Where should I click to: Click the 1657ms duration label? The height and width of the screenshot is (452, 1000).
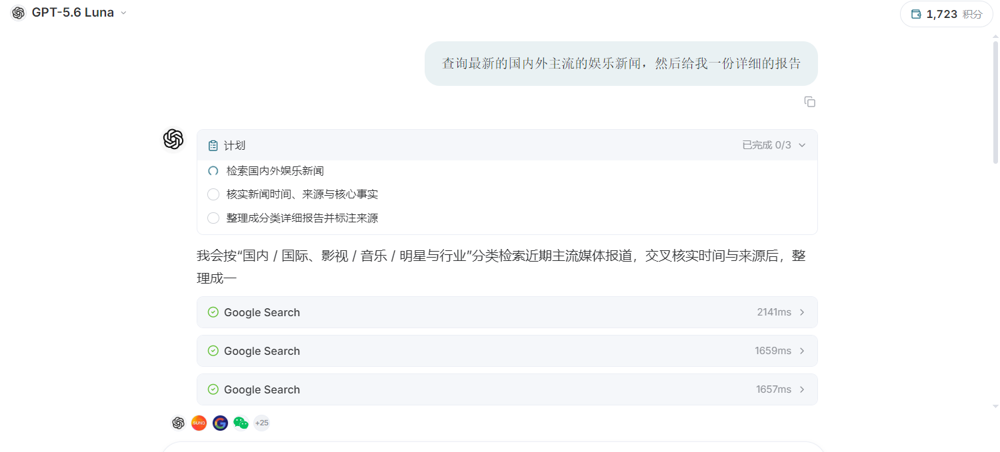pyautogui.click(x=773, y=389)
